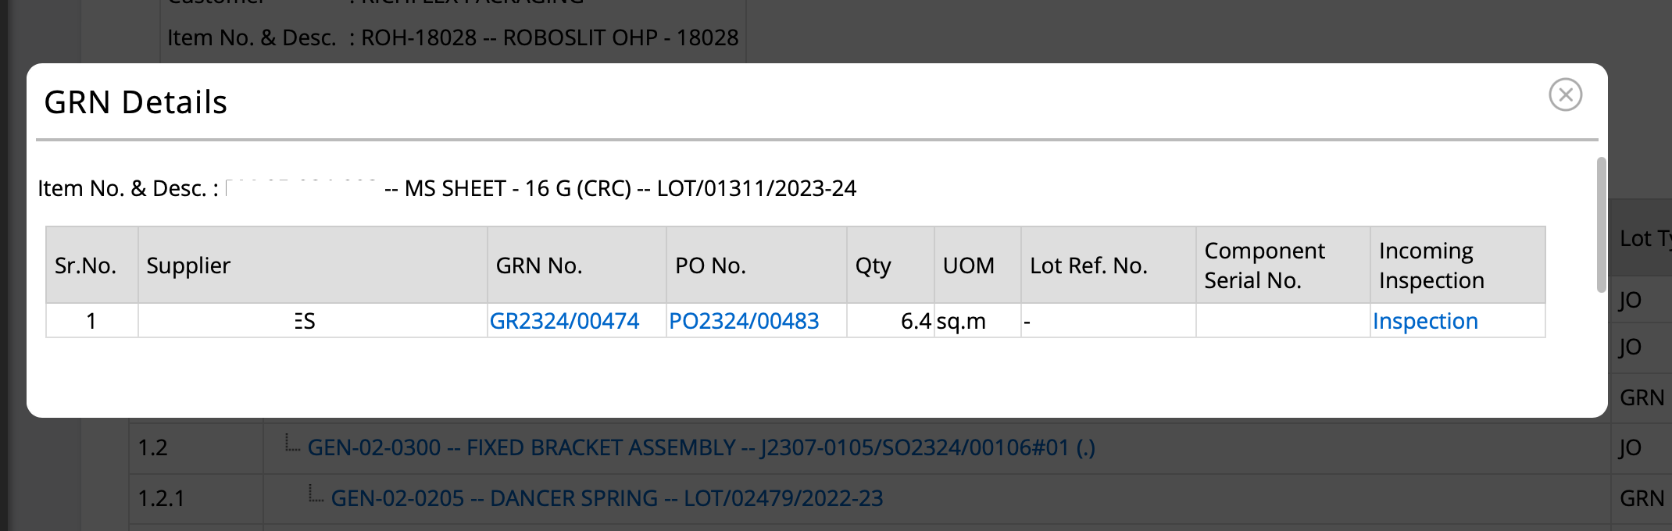Image resolution: width=1672 pixels, height=531 pixels.
Task: Open GRN number GR2324/00474
Action: tap(564, 321)
